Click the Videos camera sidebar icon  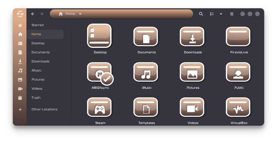point(20,89)
